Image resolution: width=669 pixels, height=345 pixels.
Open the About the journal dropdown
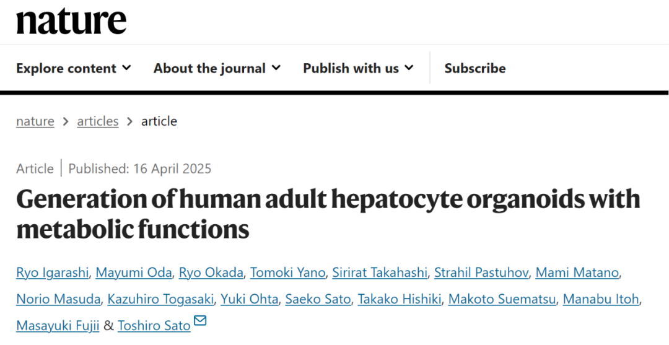coord(217,68)
